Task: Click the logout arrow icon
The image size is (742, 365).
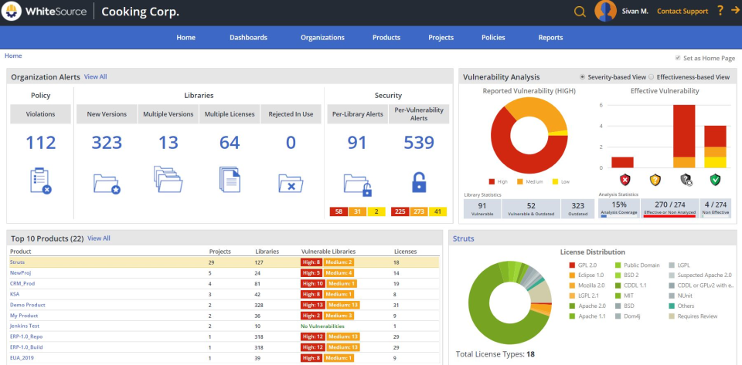Action: click(733, 11)
